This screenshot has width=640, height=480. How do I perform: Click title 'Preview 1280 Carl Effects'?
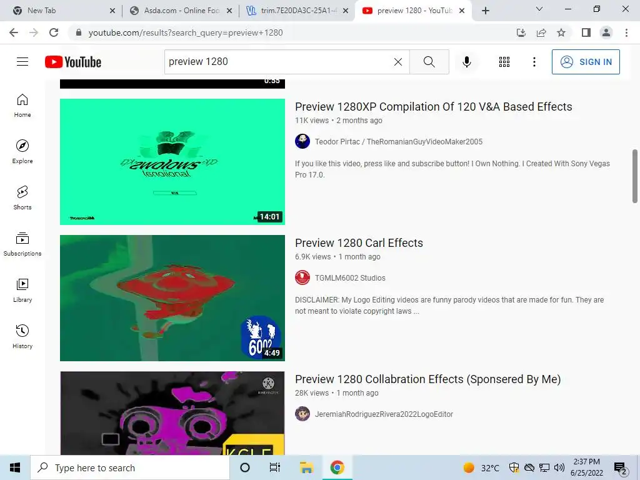click(359, 243)
